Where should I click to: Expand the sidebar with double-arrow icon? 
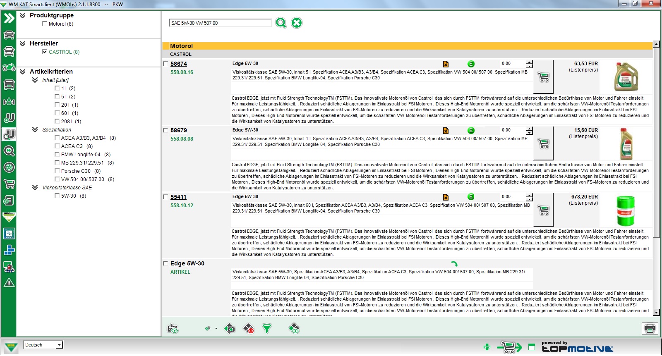(x=9, y=18)
